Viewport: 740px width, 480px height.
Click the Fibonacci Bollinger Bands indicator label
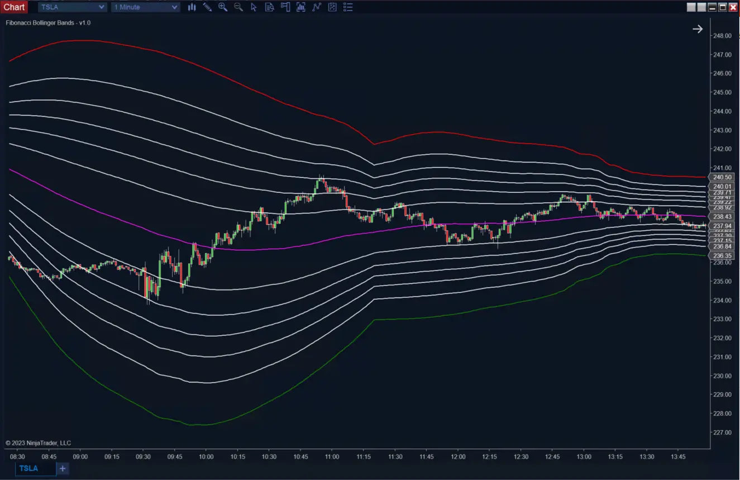(48, 23)
